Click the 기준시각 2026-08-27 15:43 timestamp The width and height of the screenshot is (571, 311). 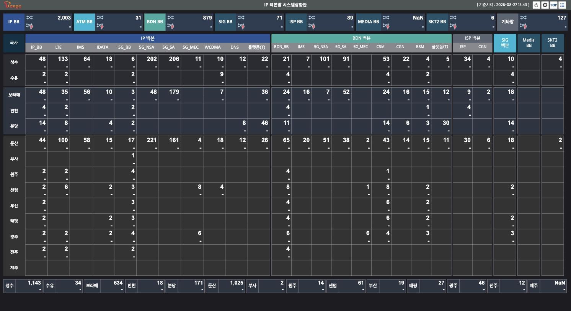click(x=503, y=5)
